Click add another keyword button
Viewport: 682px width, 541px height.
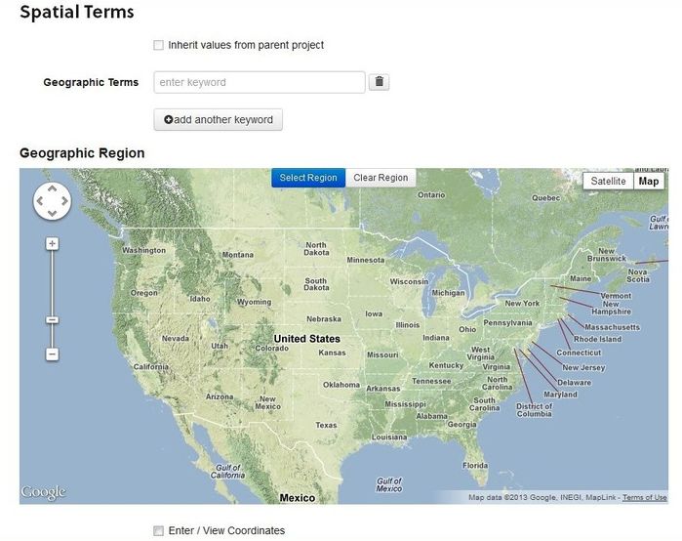tap(218, 120)
